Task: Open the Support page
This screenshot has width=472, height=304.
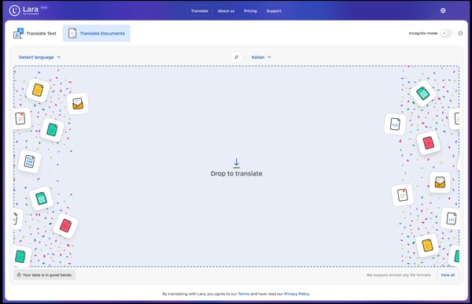Action: tap(274, 11)
